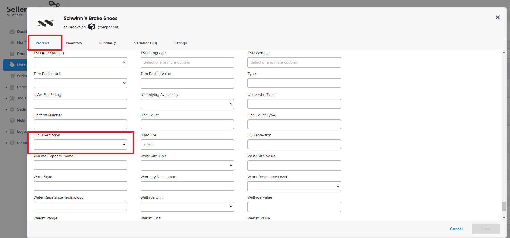The height and width of the screenshot is (238, 510).
Task: Expand the Water Resistance Level dropdown
Action: point(294,186)
